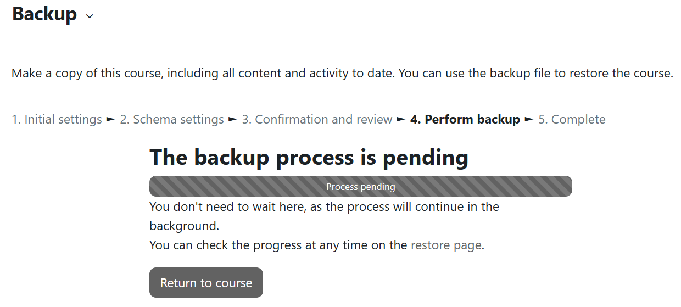Click the current step 4 Perform backup
This screenshot has width=681, height=307.
click(x=465, y=119)
